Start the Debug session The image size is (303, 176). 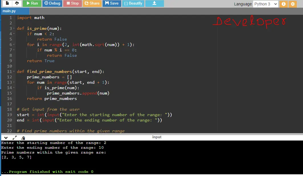52,3
